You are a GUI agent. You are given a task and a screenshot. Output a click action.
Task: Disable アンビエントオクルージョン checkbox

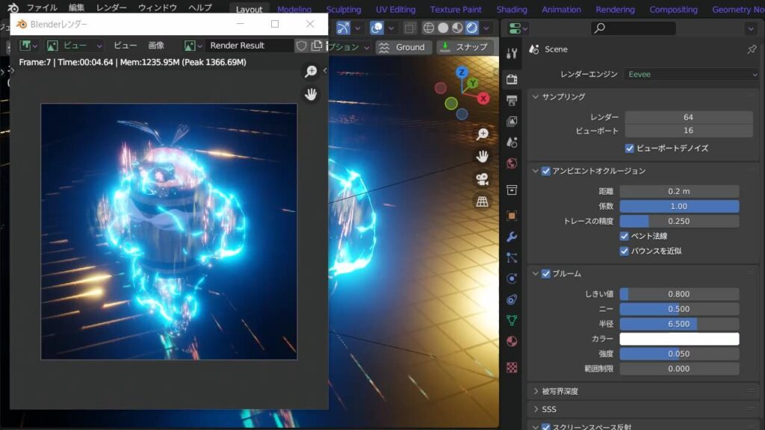[x=546, y=171]
